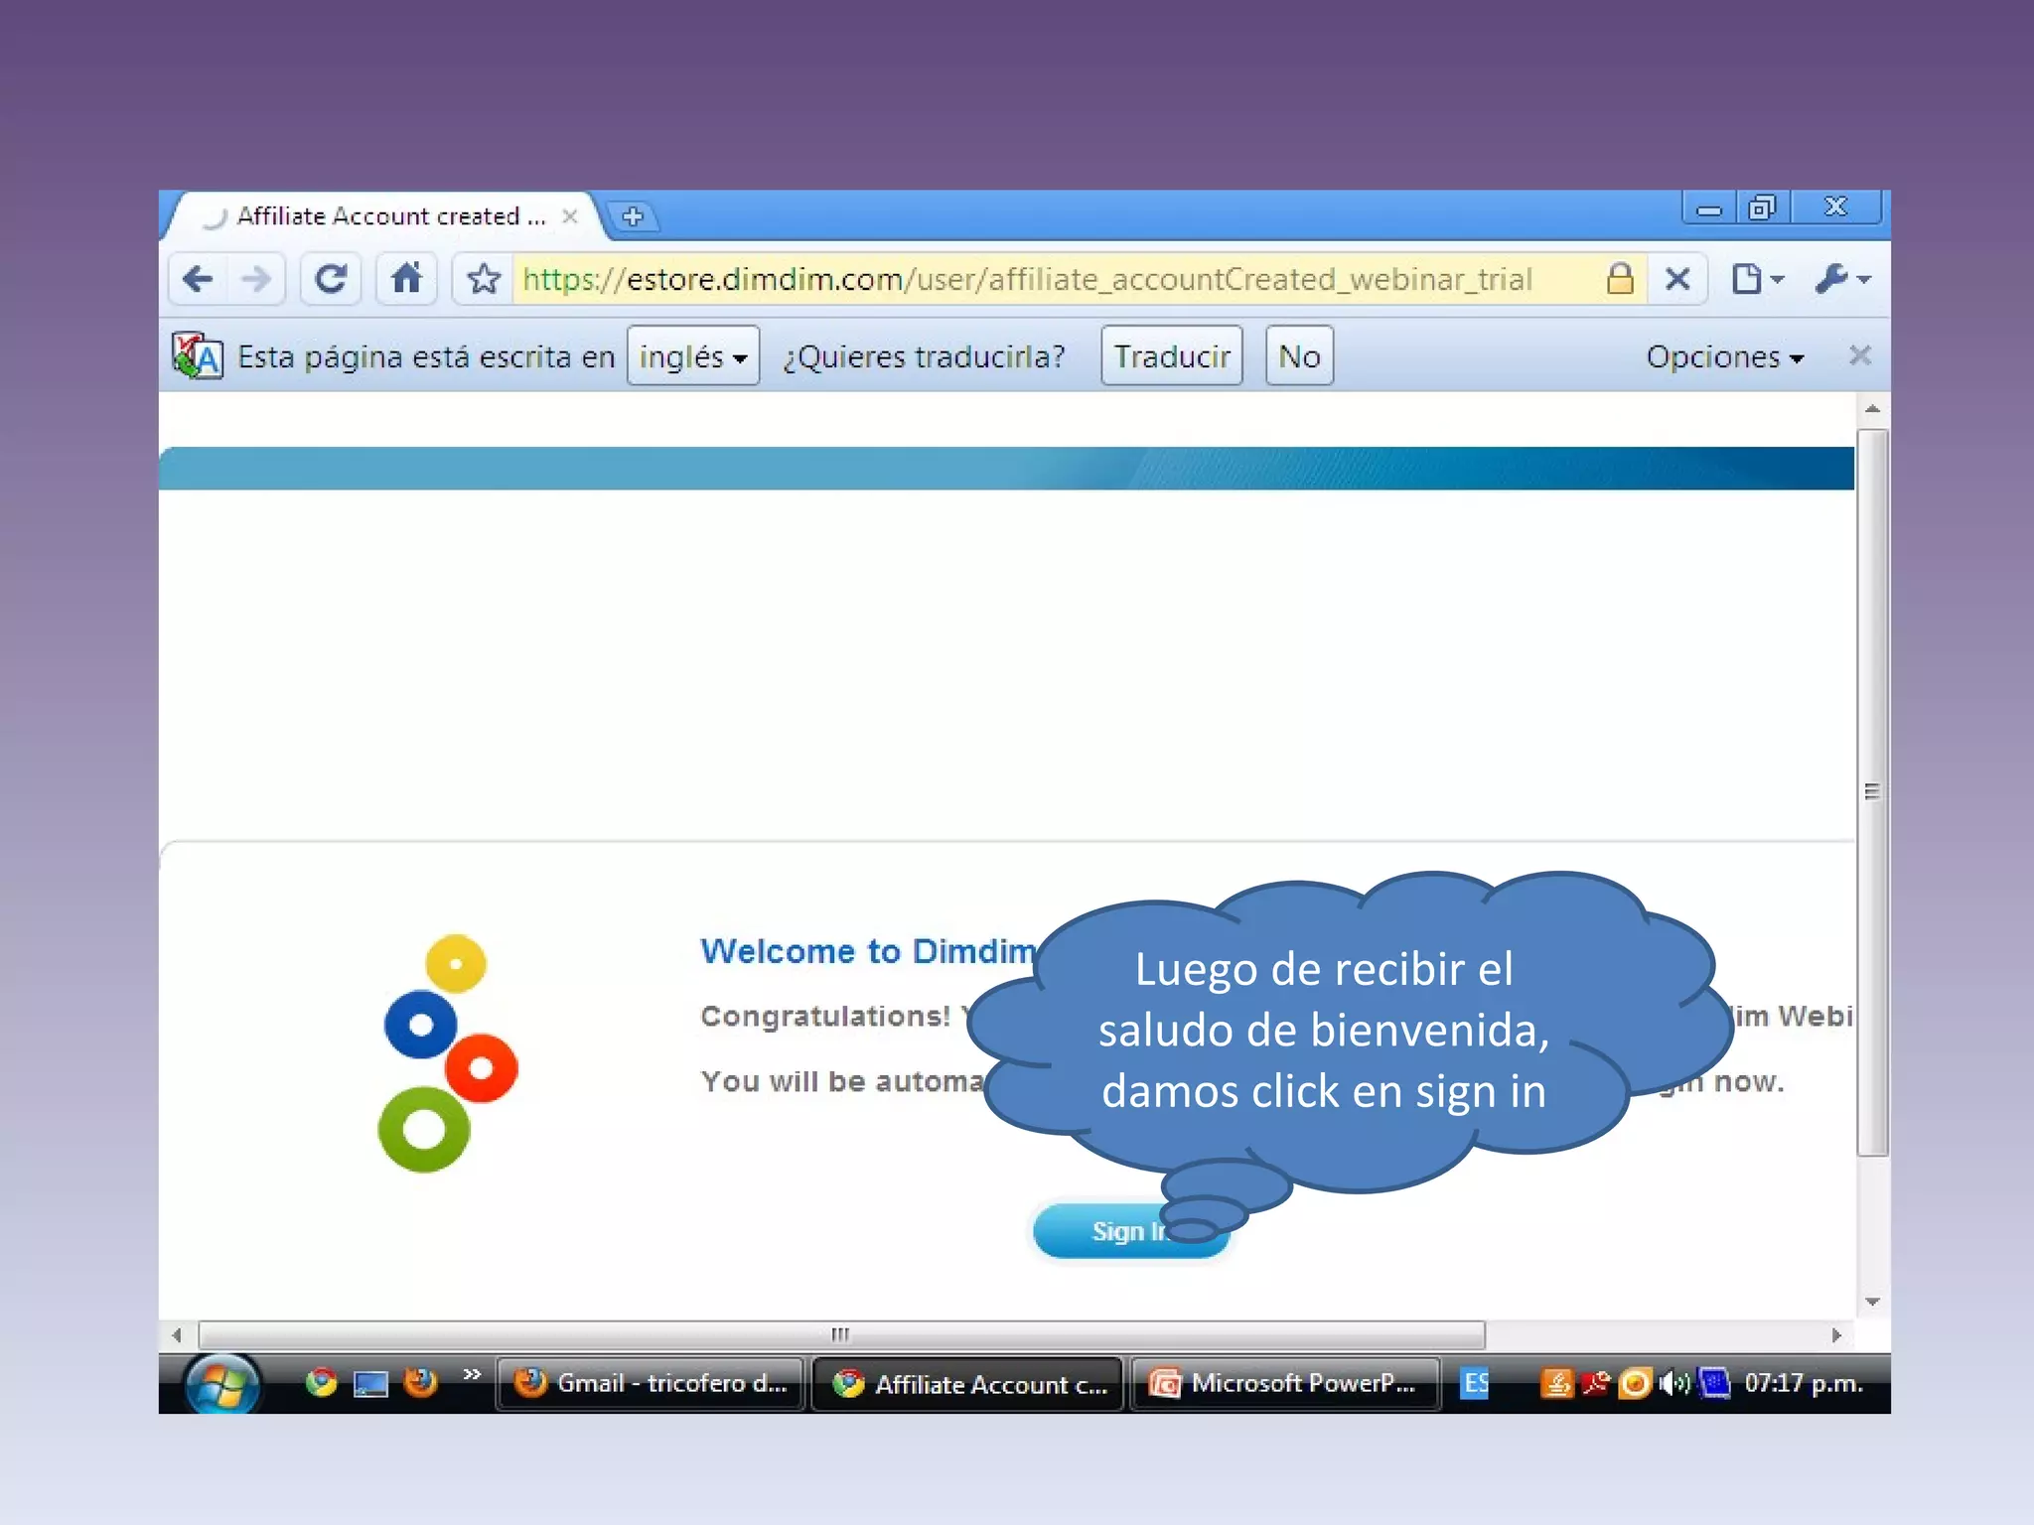Switch to Gmail - tricofero taskbar window
Image resolution: width=2034 pixels, height=1525 pixels.
point(651,1384)
